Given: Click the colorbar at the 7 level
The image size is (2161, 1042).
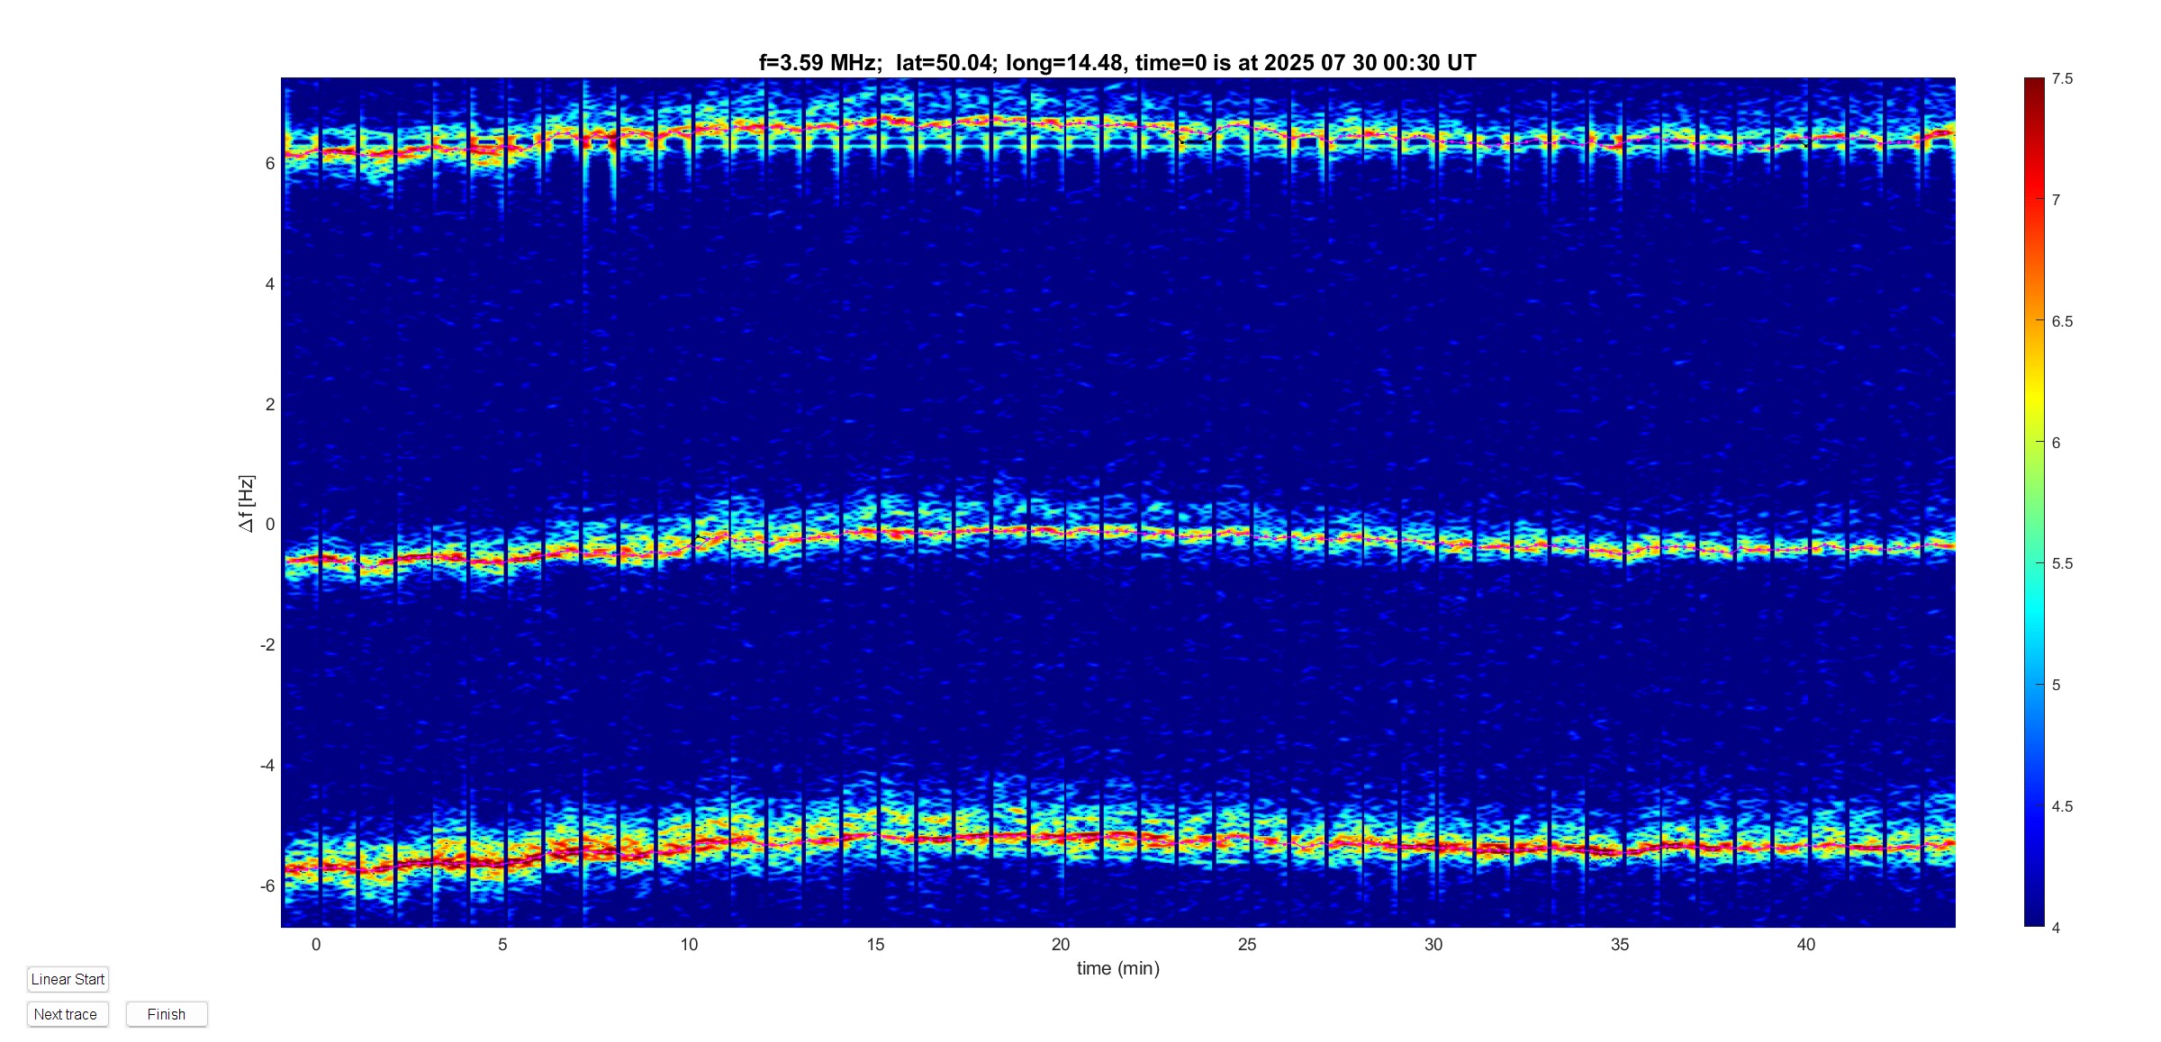Looking at the screenshot, I should (2034, 200).
